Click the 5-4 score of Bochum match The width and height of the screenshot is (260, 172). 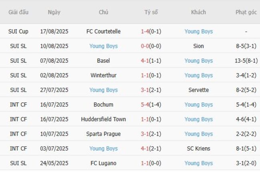click(x=145, y=104)
